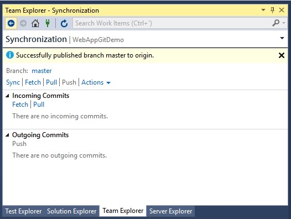Click the search magnifier icon
291x219 pixels.
276,23
